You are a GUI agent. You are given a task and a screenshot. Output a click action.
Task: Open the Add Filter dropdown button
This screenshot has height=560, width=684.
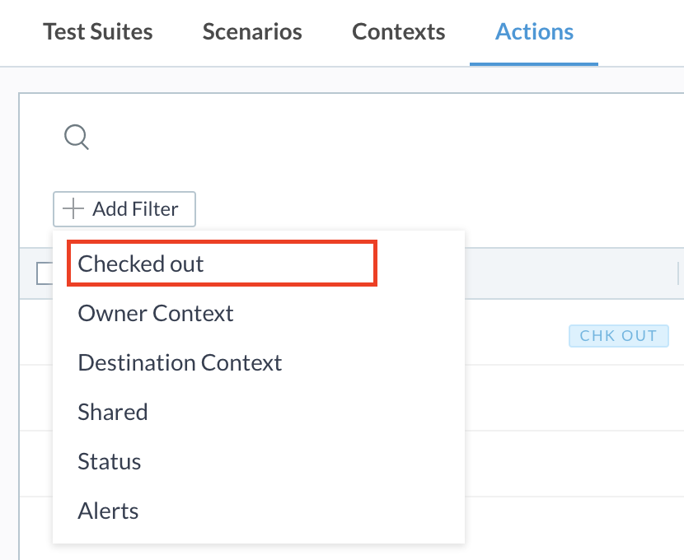tap(124, 209)
